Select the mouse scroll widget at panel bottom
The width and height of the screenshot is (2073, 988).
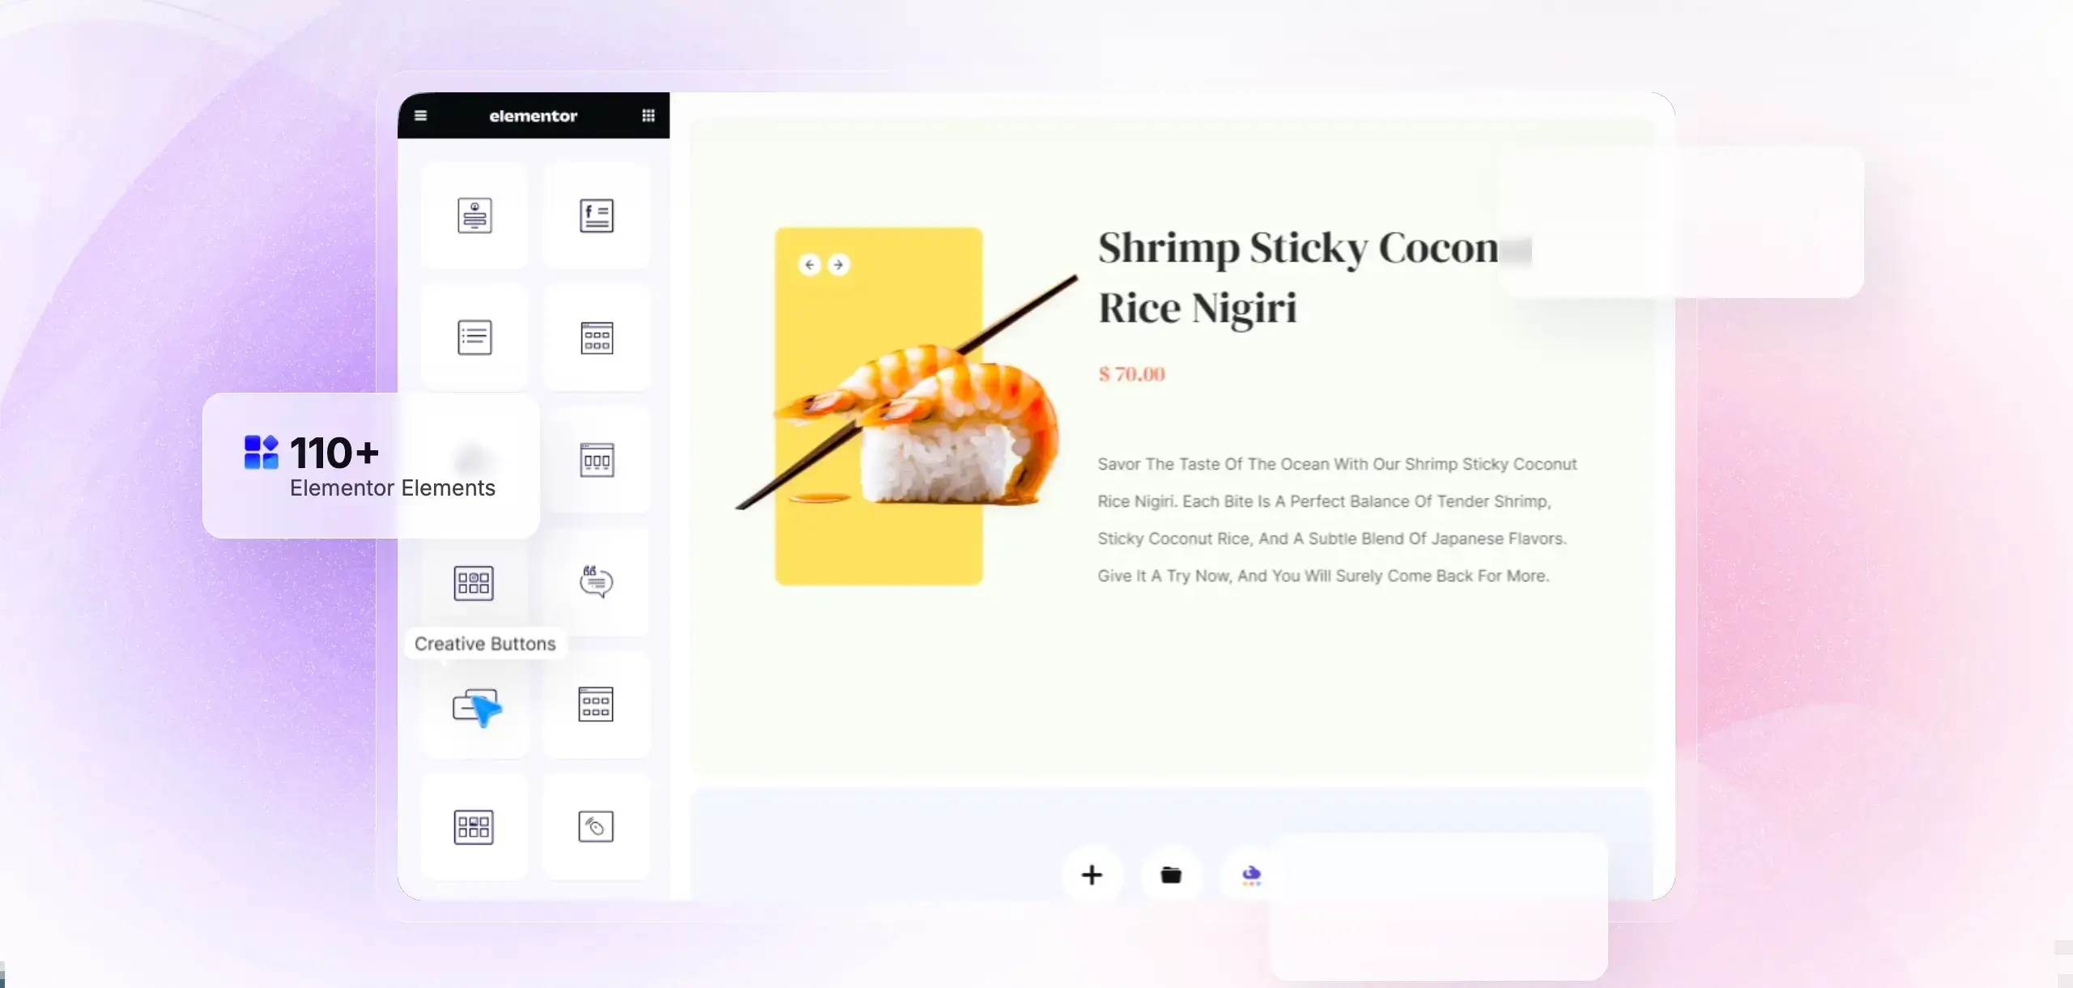(x=596, y=826)
